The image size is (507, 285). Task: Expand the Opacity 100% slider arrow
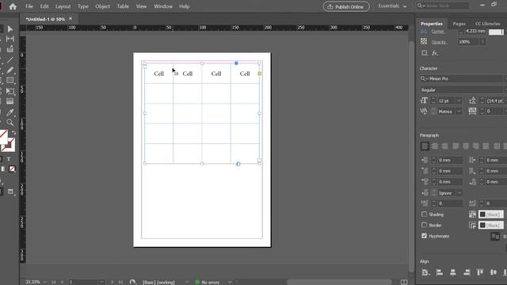pyautogui.click(x=482, y=42)
